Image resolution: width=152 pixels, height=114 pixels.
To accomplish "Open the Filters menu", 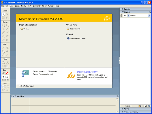I will 44,6.
